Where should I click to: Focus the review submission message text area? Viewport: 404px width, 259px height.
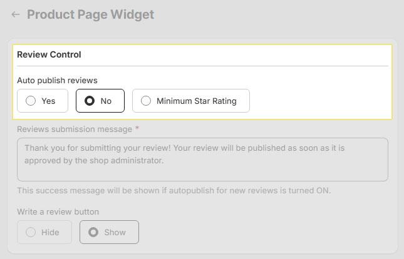202,160
